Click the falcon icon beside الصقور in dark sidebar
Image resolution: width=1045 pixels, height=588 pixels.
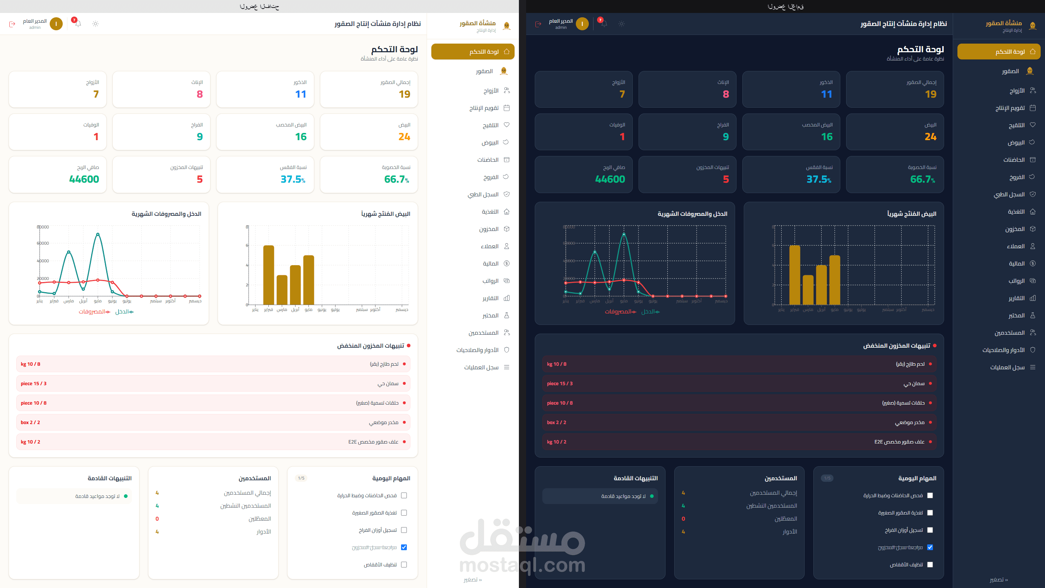point(1030,71)
